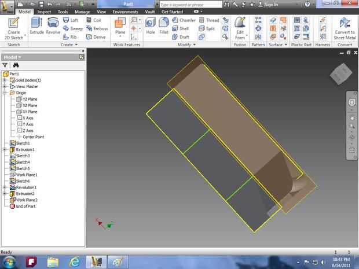This screenshot has height=269, width=359.
Task: Click Convert to Sheet Metal
Action: (345, 28)
